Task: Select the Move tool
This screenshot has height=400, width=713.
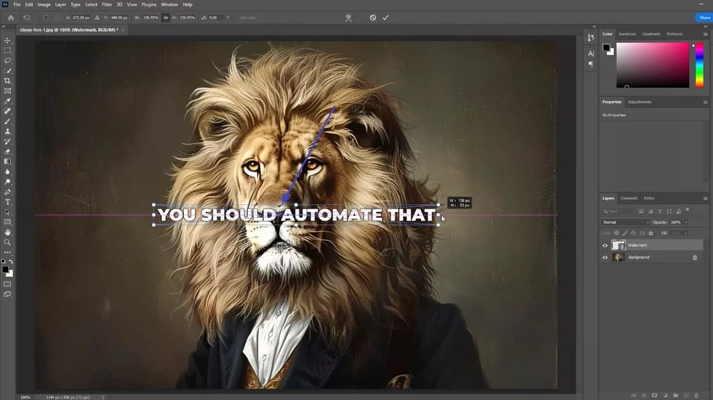Action: click(8, 41)
